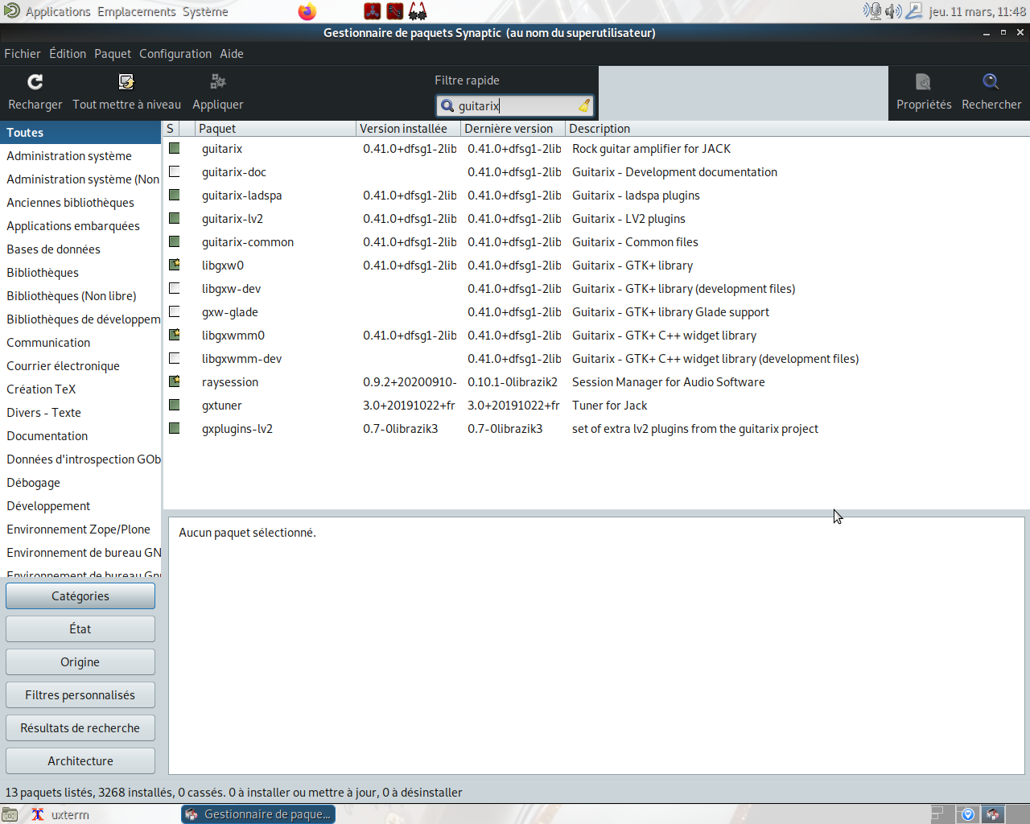The width and height of the screenshot is (1030, 824).
Task: Sort by the S status column header
Action: (x=171, y=129)
